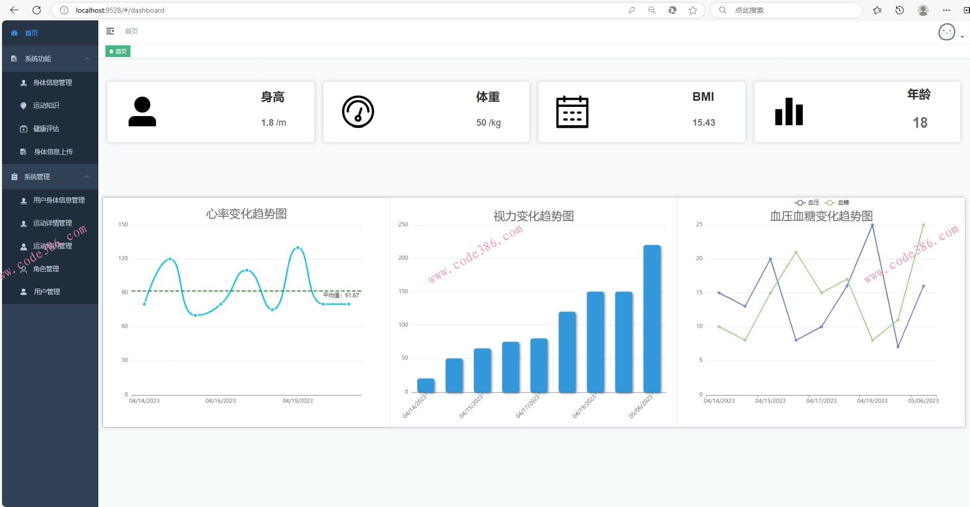Click the bar chart icon on 年龄 card

[789, 111]
